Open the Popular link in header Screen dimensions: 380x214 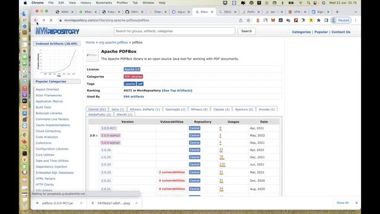(x=321, y=32)
